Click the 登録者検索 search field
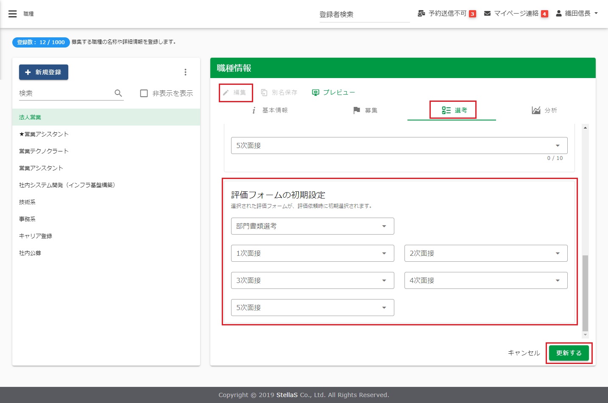Viewport: 608px width, 403px height. pyautogui.click(x=364, y=14)
